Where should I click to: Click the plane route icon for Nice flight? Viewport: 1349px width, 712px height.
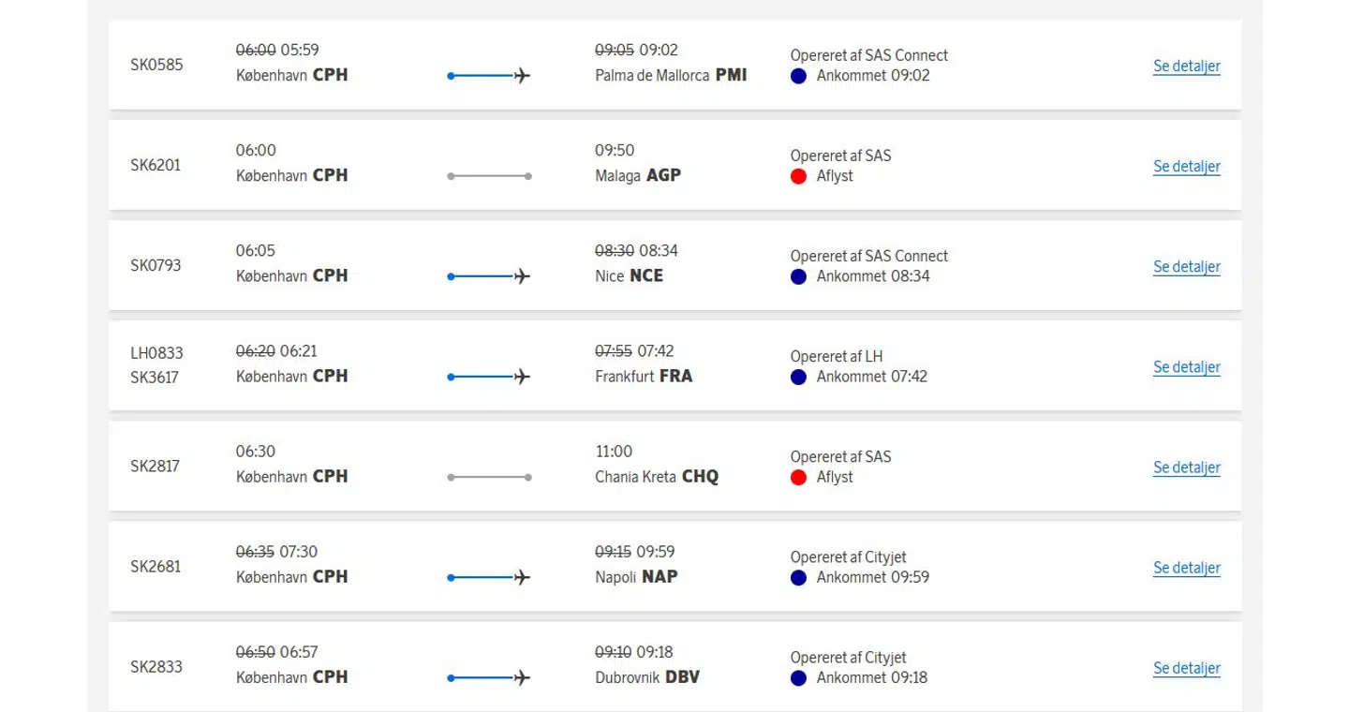489,276
